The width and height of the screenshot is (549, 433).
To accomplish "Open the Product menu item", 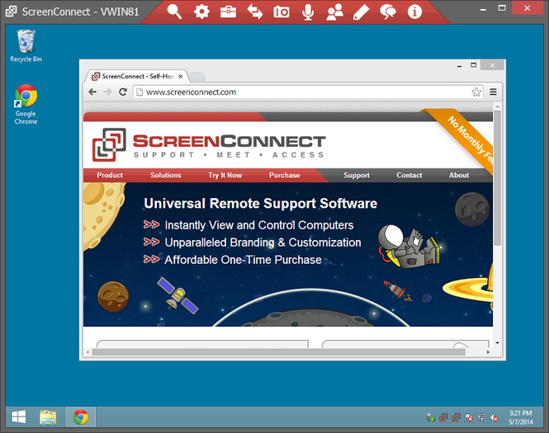I will [110, 175].
